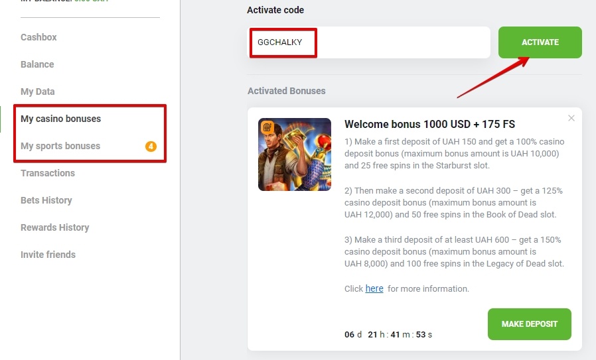Open the Cashbox section
596x360 pixels.
click(x=38, y=37)
